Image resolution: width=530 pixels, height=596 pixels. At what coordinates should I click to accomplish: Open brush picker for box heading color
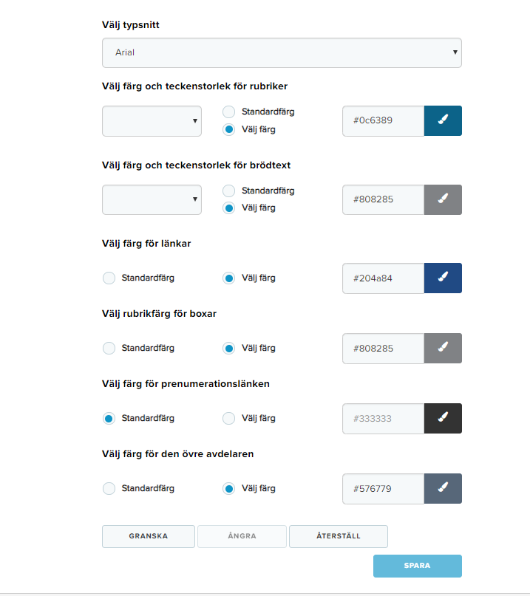[443, 349]
